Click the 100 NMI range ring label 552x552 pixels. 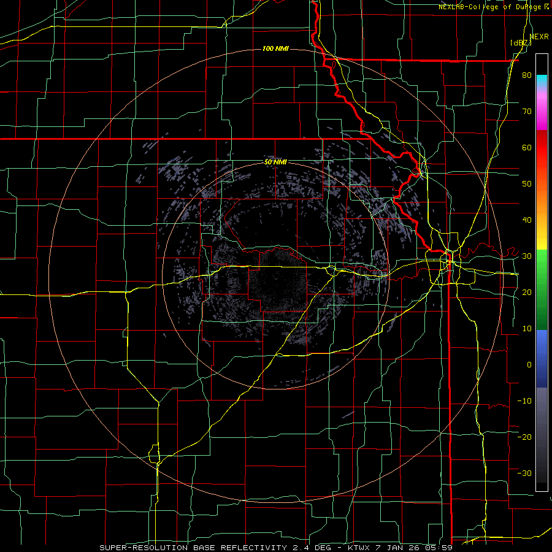275,48
